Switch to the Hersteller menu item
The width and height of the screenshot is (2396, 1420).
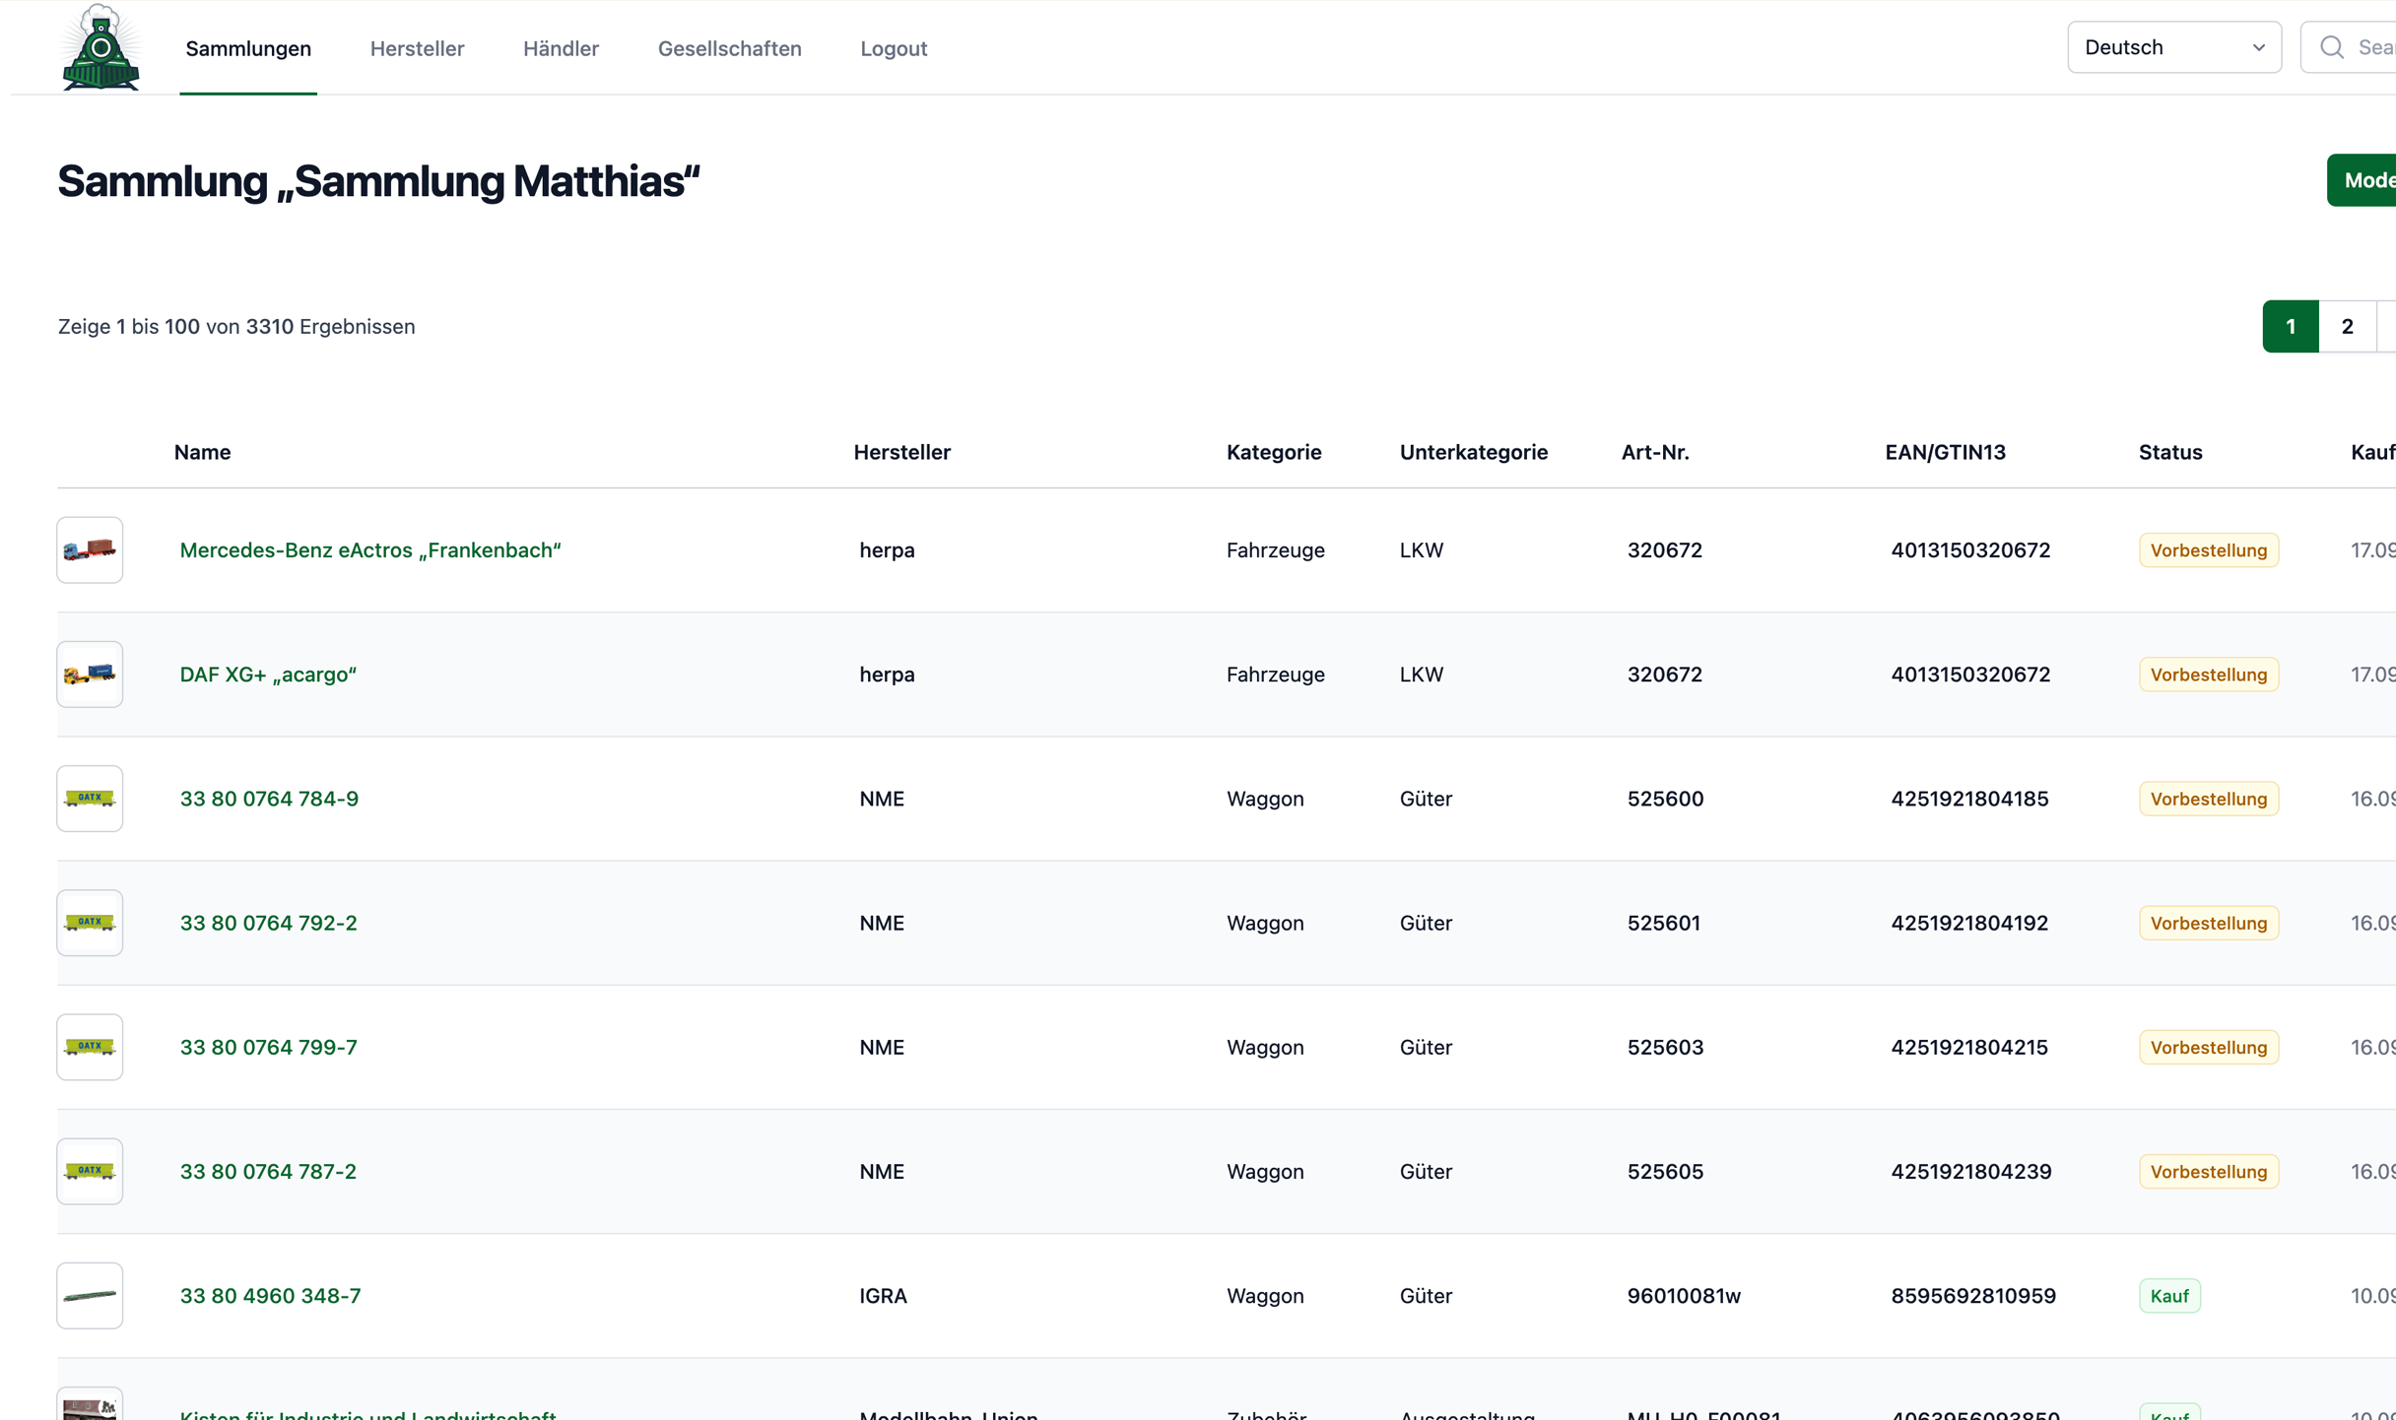(417, 47)
